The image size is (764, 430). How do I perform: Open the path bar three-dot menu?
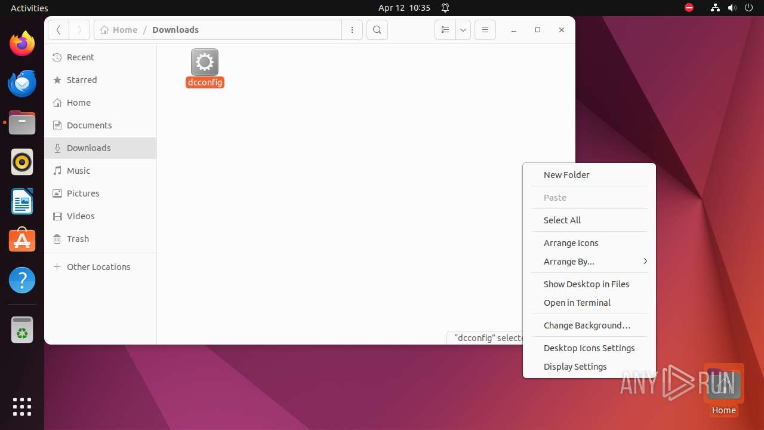pyautogui.click(x=352, y=30)
